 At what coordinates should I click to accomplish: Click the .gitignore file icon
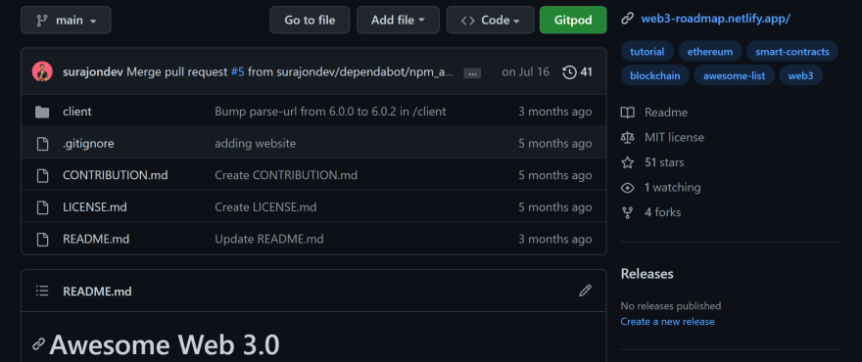click(42, 144)
